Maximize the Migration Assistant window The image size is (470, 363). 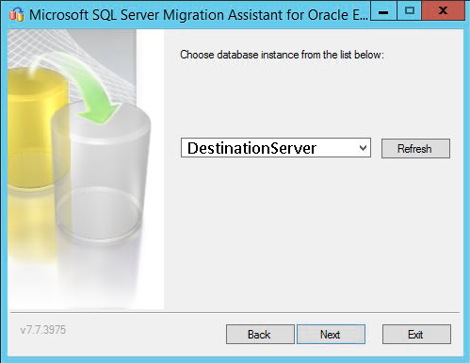[x=410, y=11]
